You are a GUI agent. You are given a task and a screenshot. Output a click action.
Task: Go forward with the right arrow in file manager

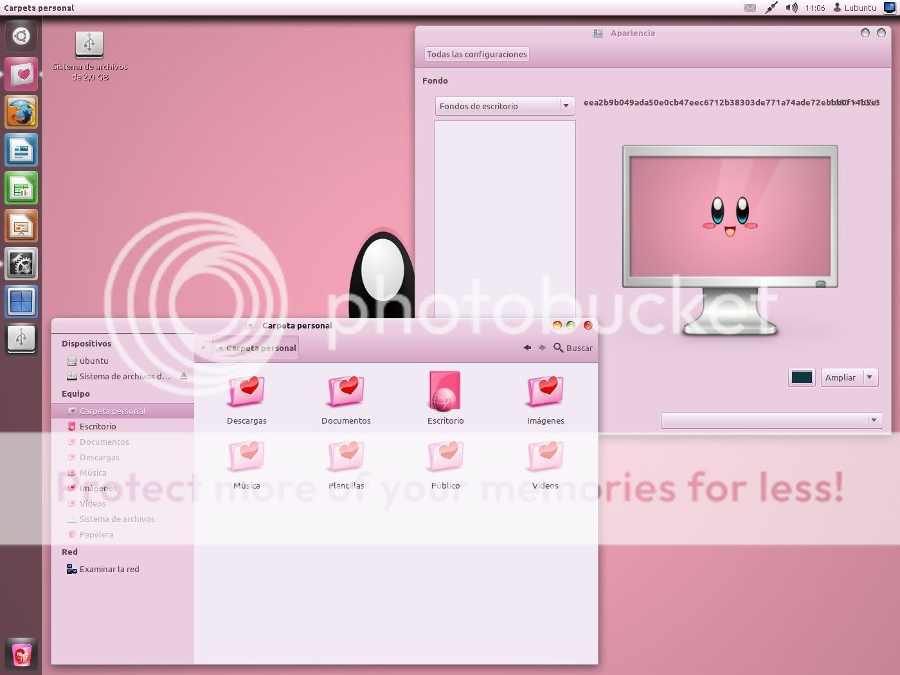click(542, 348)
